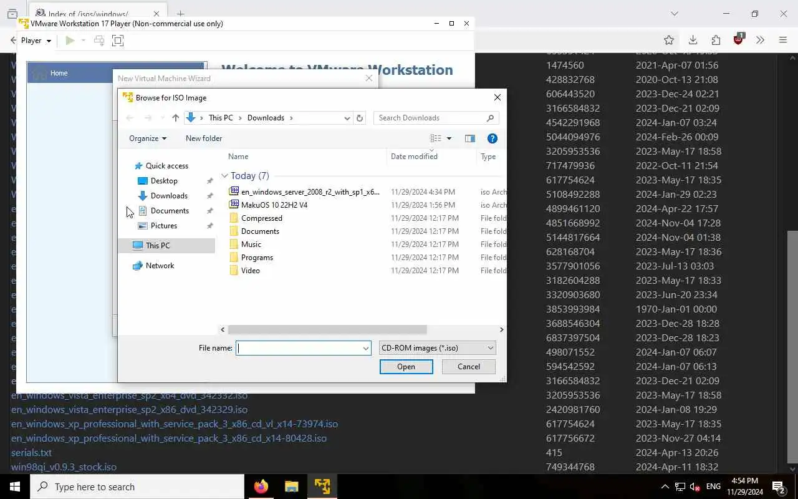798x499 pixels.
Task: Click horizontal scrollbar right arrow in file list
Action: click(x=501, y=329)
